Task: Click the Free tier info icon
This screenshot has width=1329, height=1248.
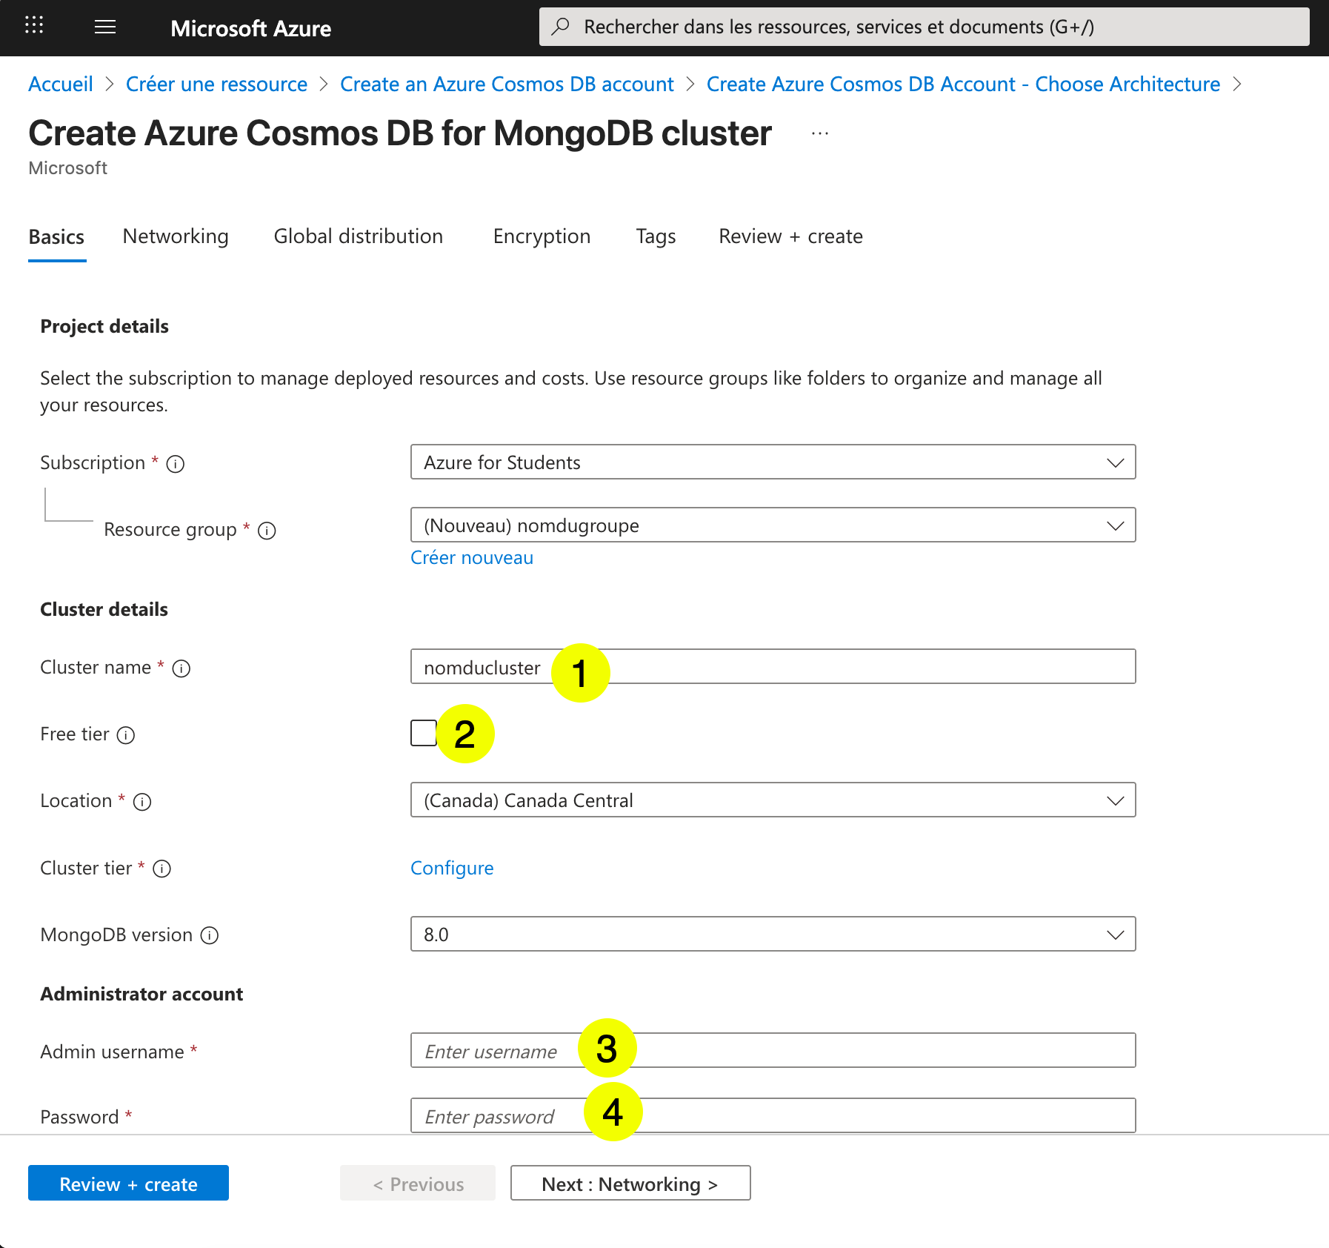Action: [127, 735]
